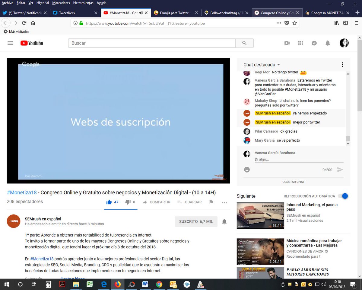This screenshot has width=362, height=290.
Task: Open the more actions three-dot menu under video
Action: [x=224, y=202]
